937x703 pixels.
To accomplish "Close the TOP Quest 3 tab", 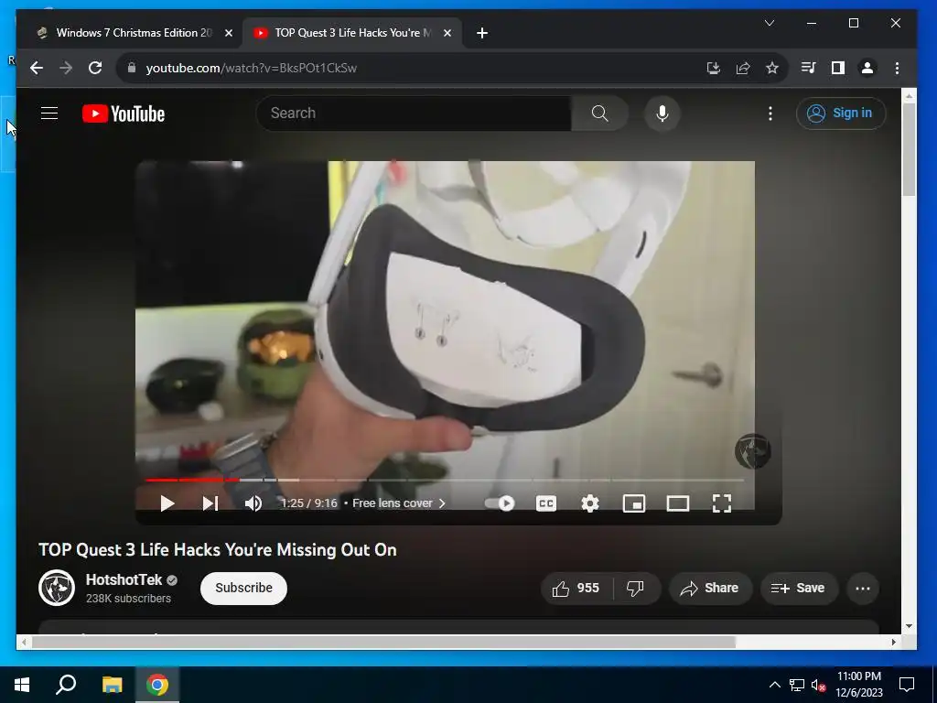I will point(447,34).
